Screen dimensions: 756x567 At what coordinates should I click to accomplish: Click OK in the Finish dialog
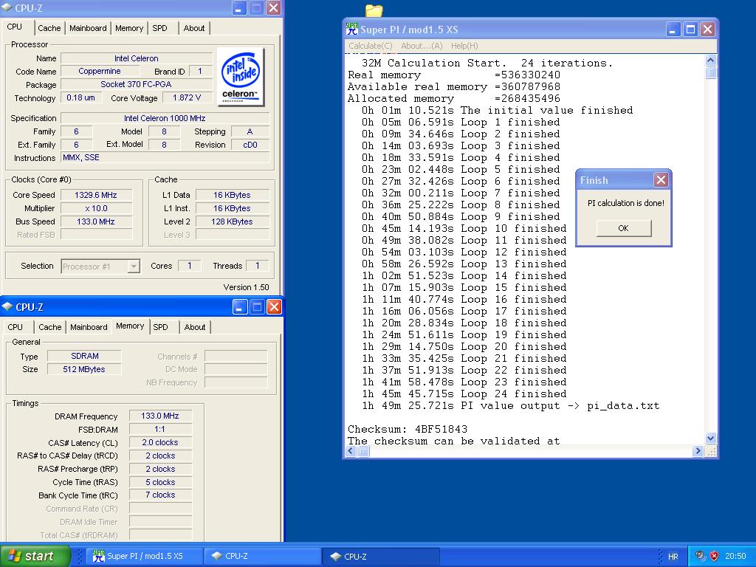(623, 228)
